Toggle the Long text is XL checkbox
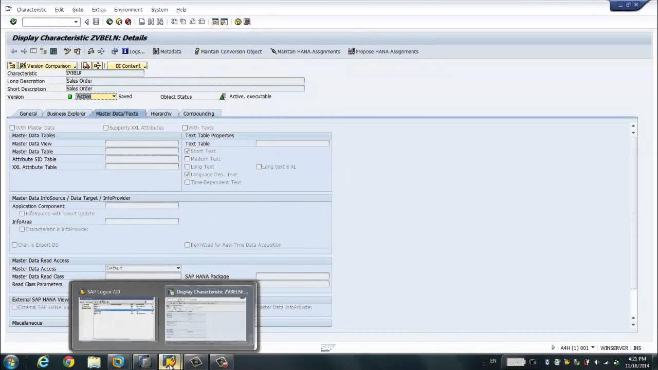Viewport: 658px width, 370px height. (259, 166)
